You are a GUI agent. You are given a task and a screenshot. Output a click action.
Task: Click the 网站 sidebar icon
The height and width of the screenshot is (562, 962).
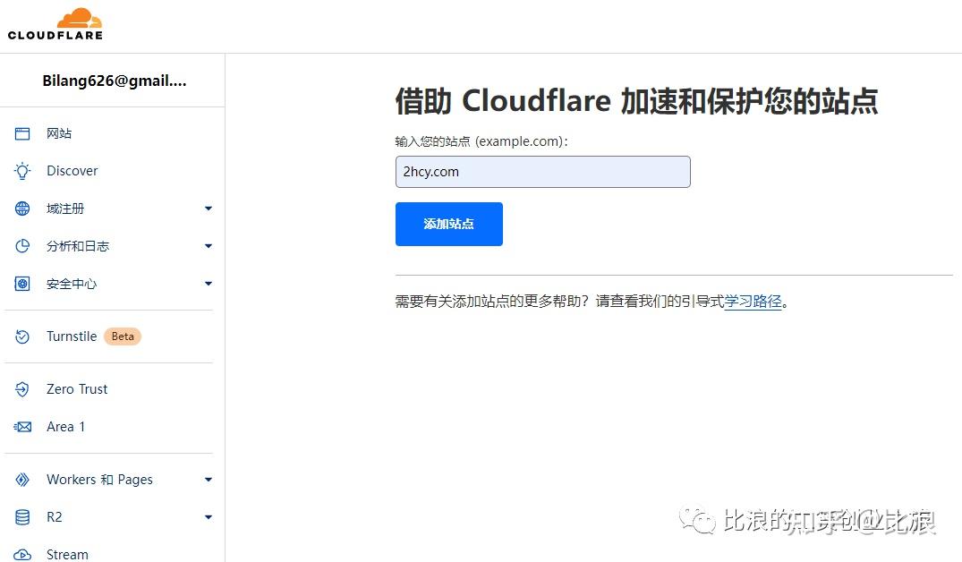pyautogui.click(x=21, y=132)
